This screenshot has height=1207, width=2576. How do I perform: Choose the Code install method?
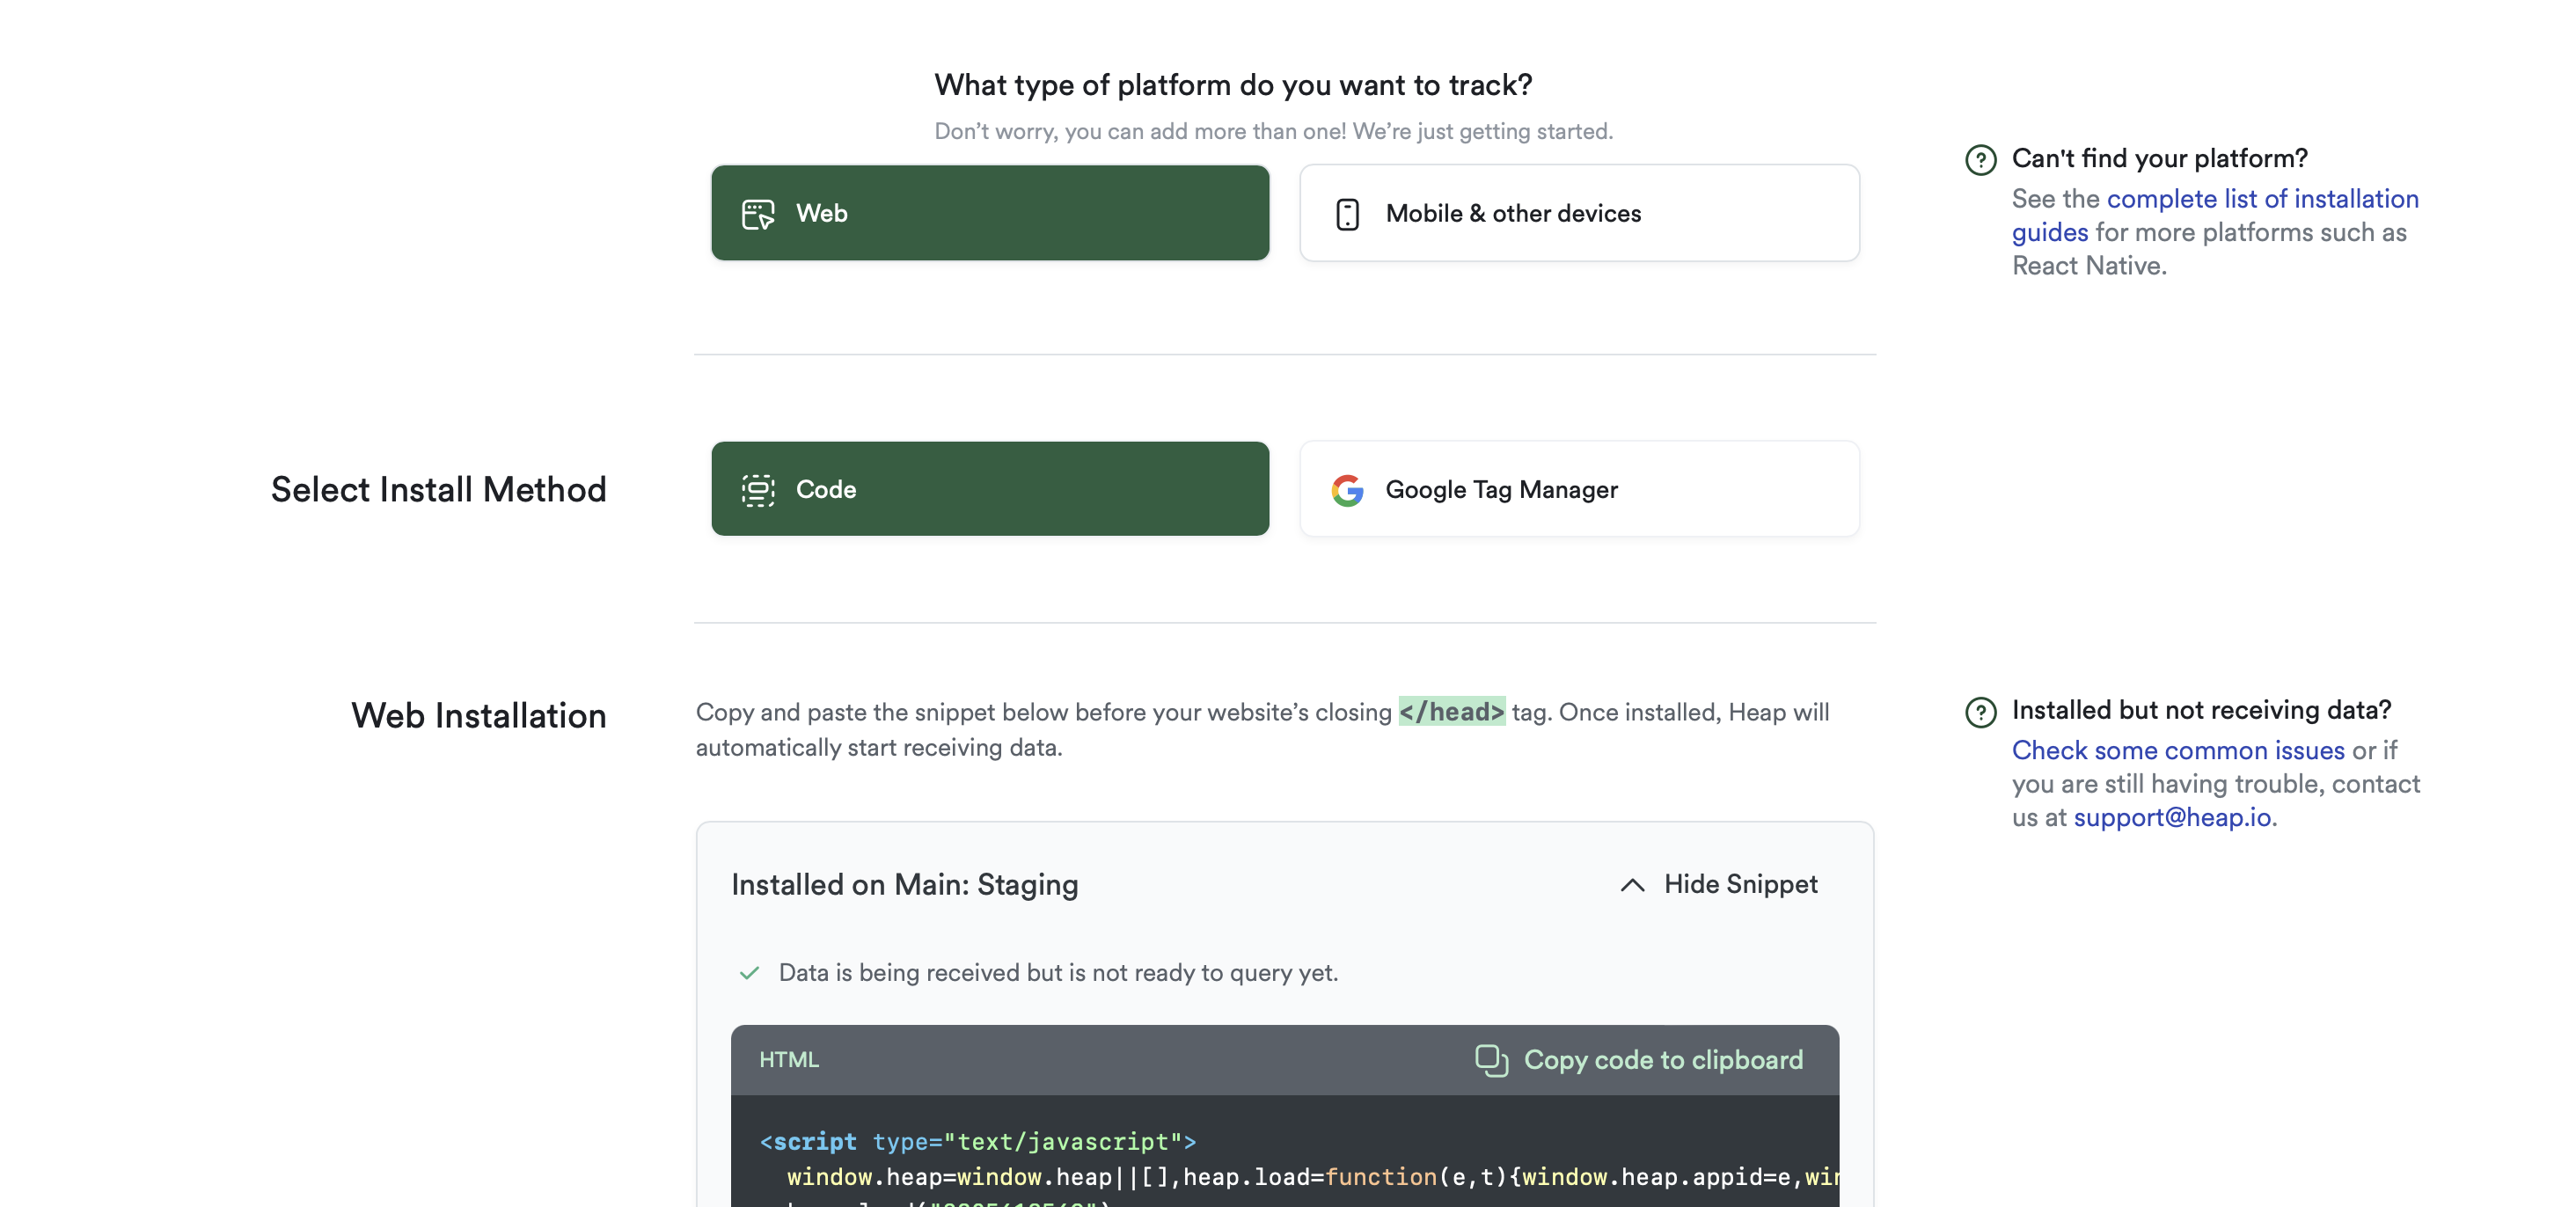point(989,489)
